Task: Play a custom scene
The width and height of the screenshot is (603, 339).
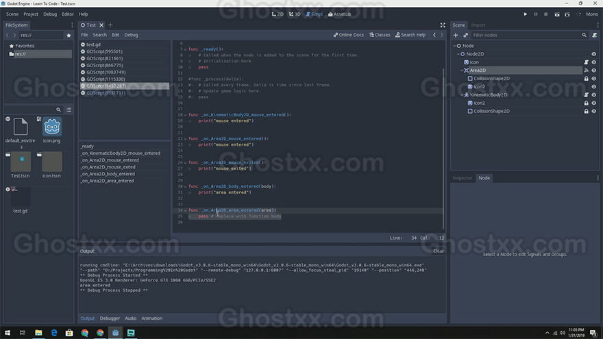Action: pos(567,14)
